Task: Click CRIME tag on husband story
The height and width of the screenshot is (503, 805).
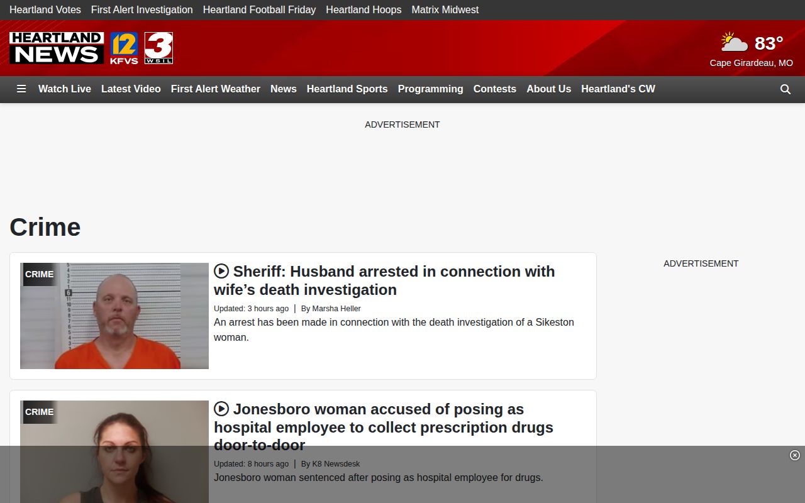Action: point(40,274)
